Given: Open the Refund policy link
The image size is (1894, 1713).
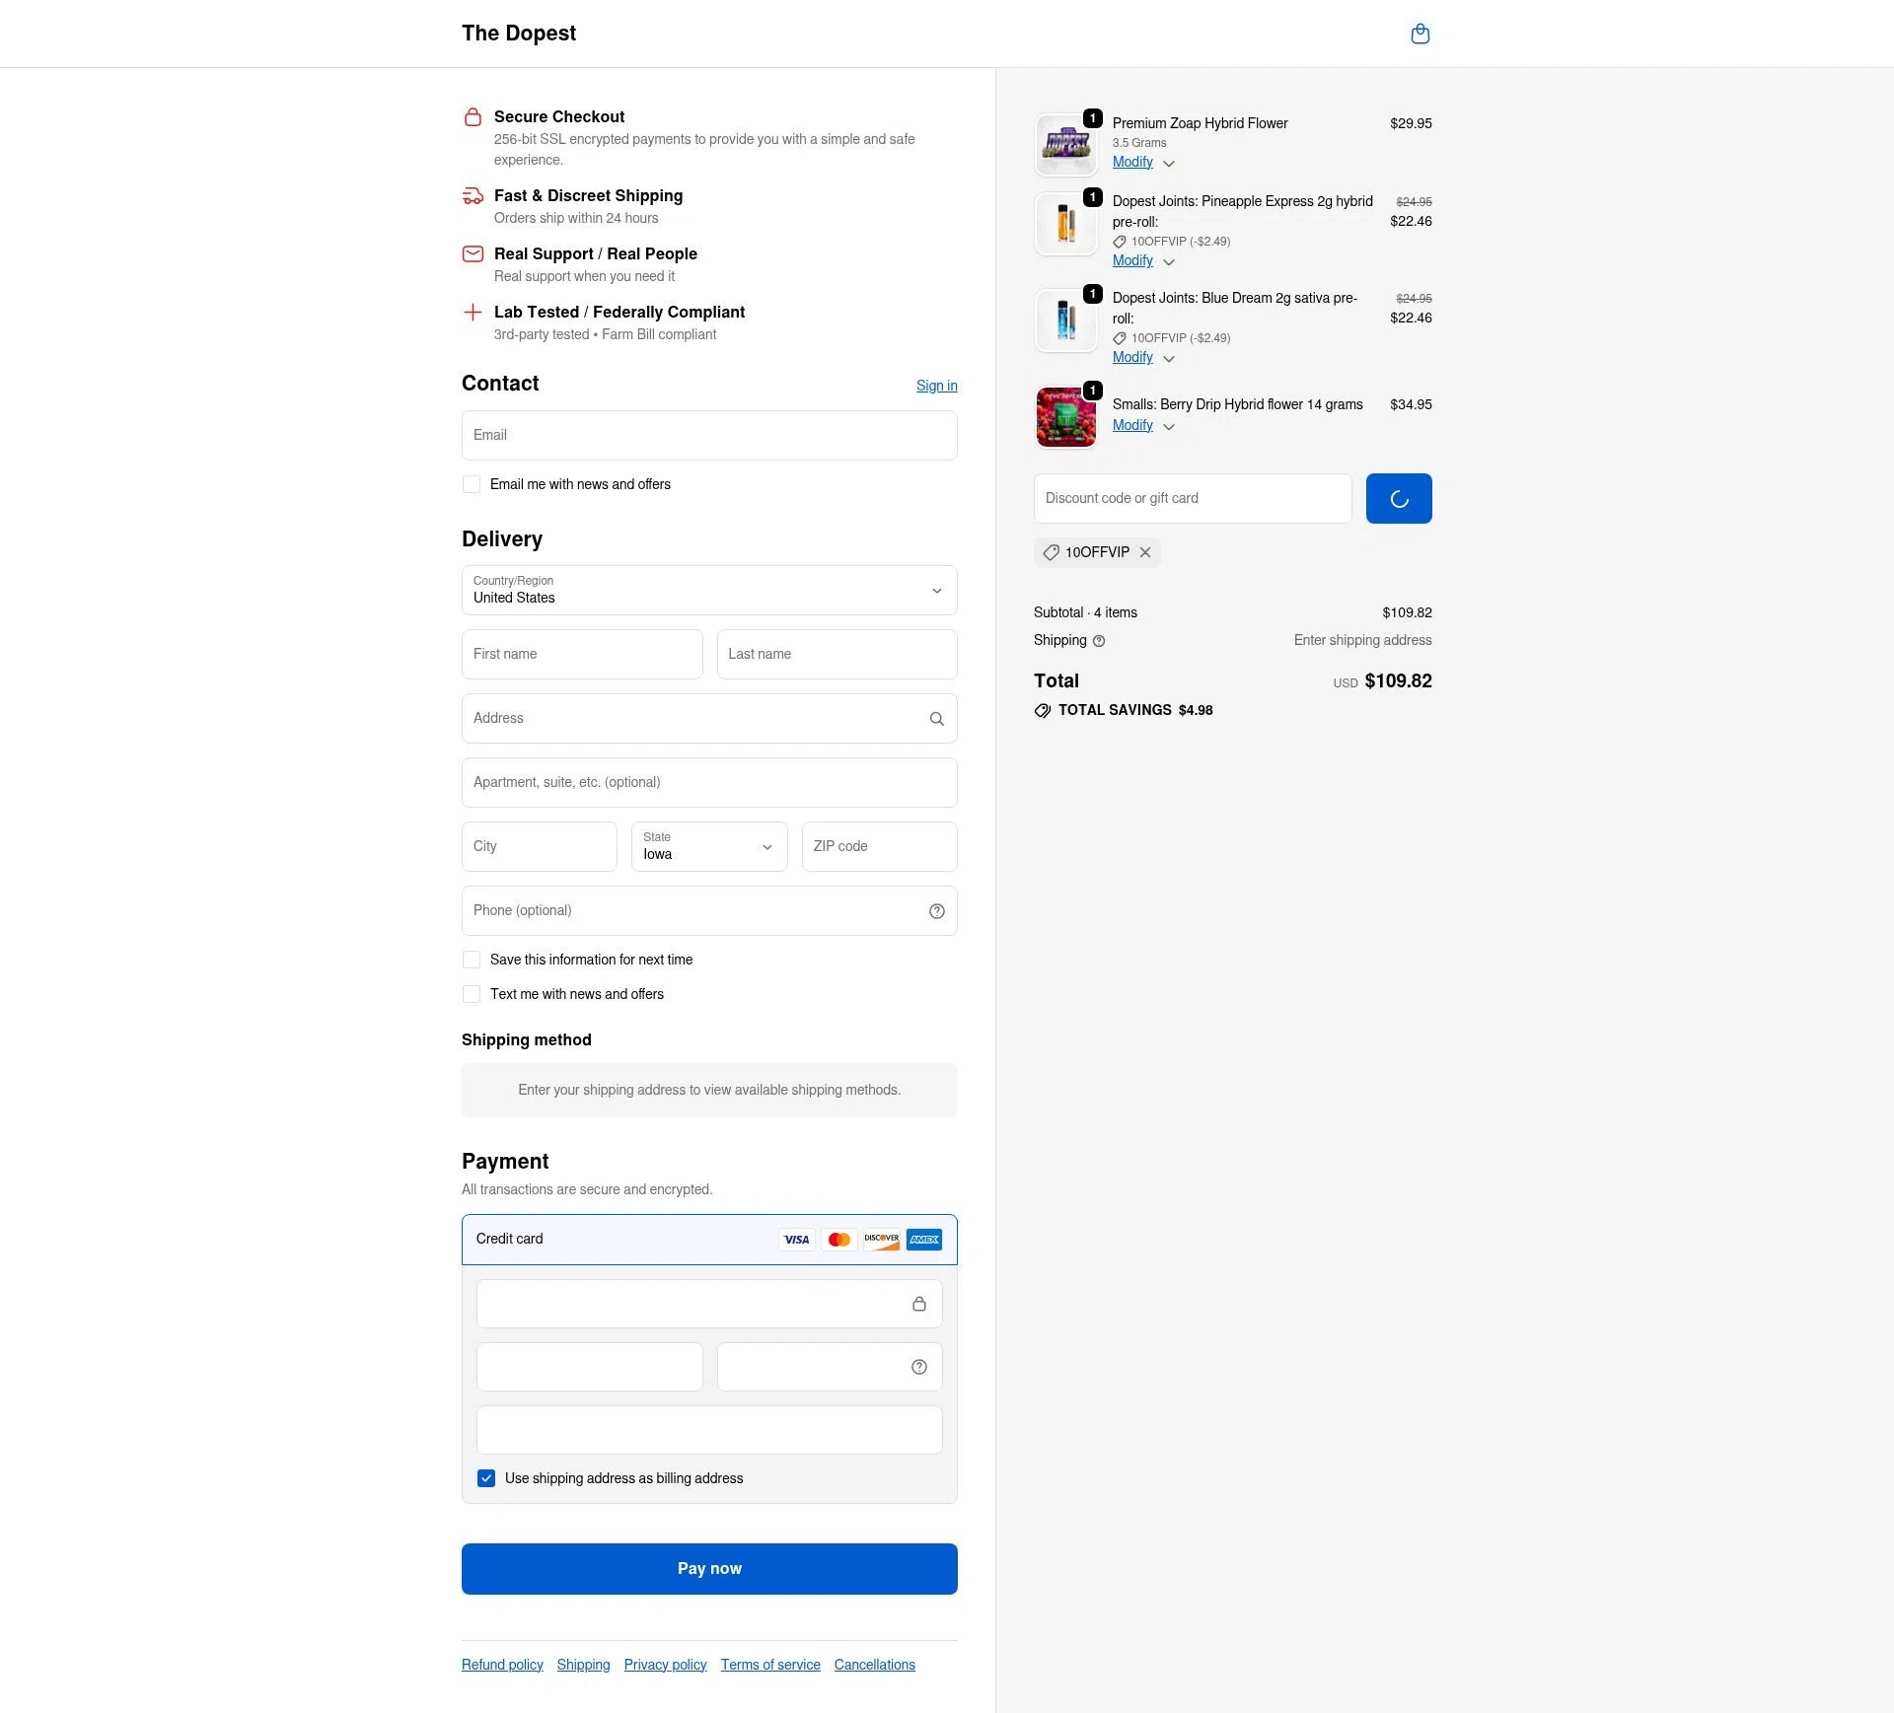Looking at the screenshot, I should point(502,1665).
